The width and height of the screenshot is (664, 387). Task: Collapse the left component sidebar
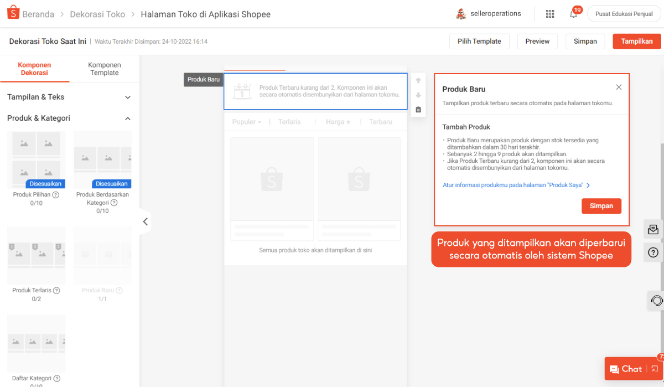[x=145, y=221]
